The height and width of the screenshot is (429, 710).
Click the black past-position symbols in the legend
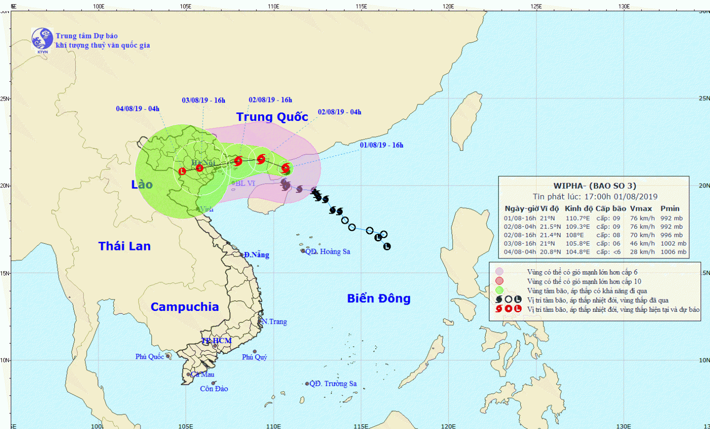[x=508, y=300]
